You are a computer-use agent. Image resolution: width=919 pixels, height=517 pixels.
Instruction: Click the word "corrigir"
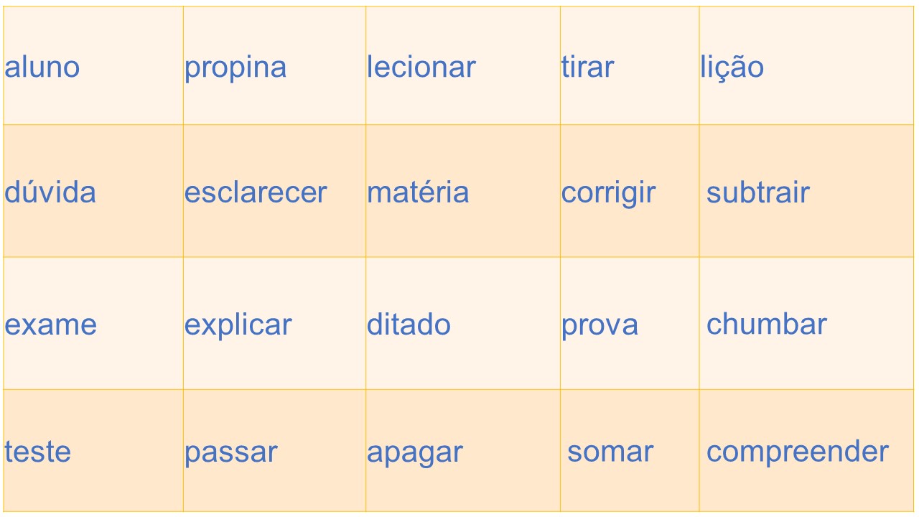click(608, 192)
